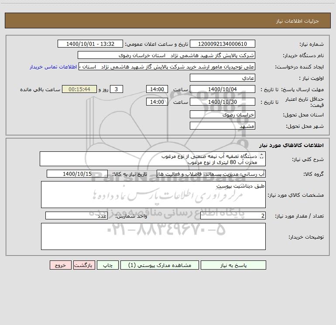Screen dimensions: 336x325
Task: Click the 'چاپ' print button
Action: pyautogui.click(x=108, y=265)
